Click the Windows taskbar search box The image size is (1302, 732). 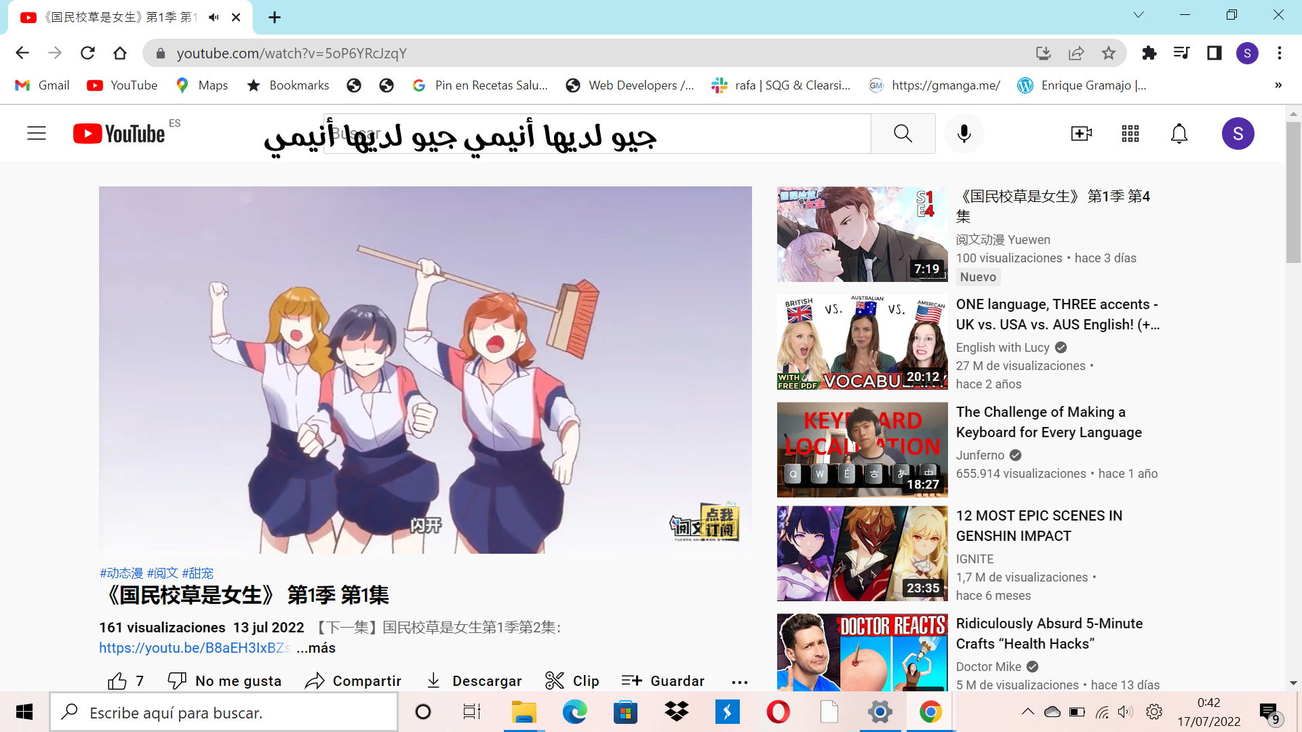pyautogui.click(x=224, y=712)
